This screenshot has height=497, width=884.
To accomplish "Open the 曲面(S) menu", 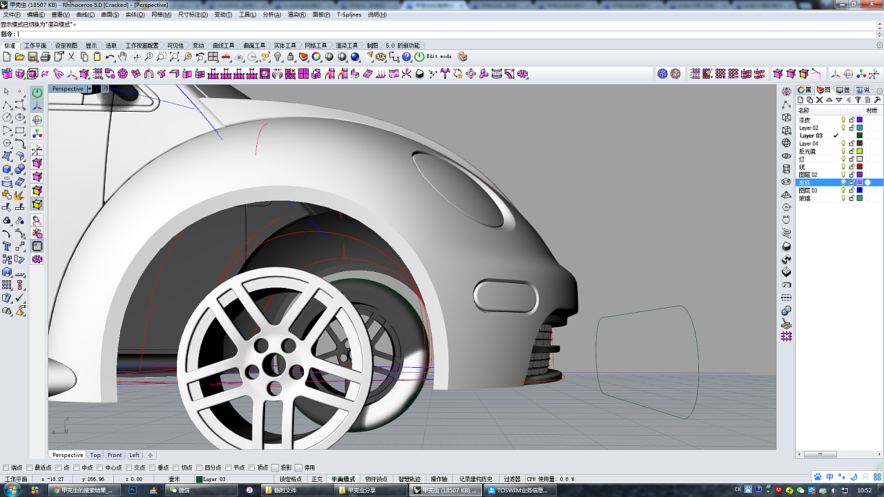I will [110, 14].
